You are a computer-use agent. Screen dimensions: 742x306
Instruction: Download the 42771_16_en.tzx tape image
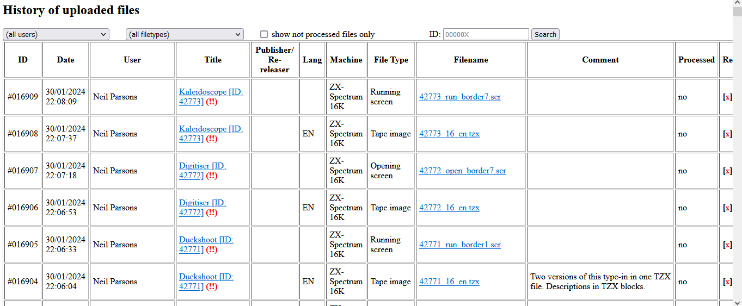coord(449,282)
